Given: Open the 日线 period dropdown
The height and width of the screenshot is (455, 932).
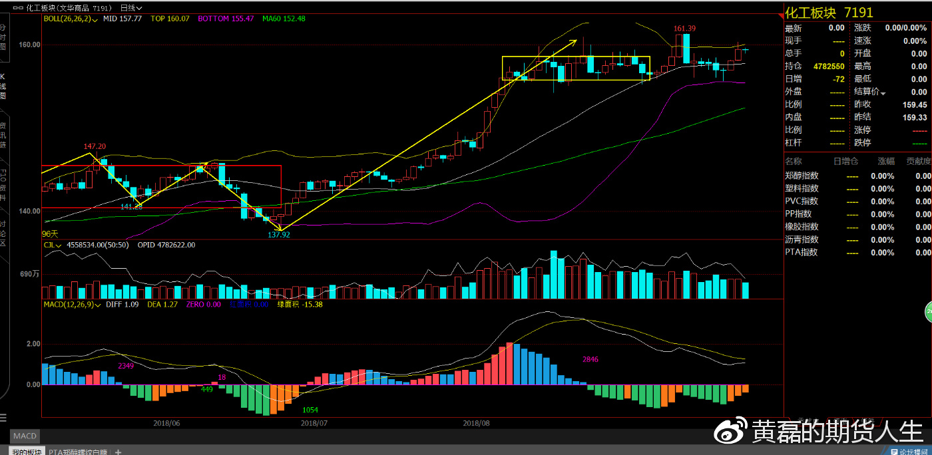Looking at the screenshot, I should point(130,8).
